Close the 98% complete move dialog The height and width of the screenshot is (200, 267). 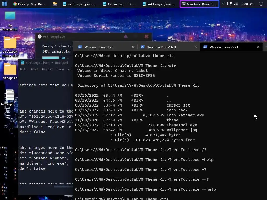(147, 36)
